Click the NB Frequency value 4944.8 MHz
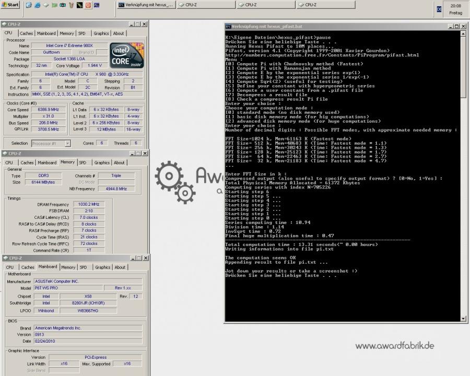Screen dimensions: 470x376 [116, 189]
